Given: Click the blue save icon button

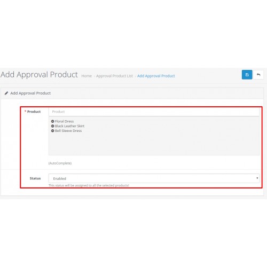Looking at the screenshot, I should 247,75.
